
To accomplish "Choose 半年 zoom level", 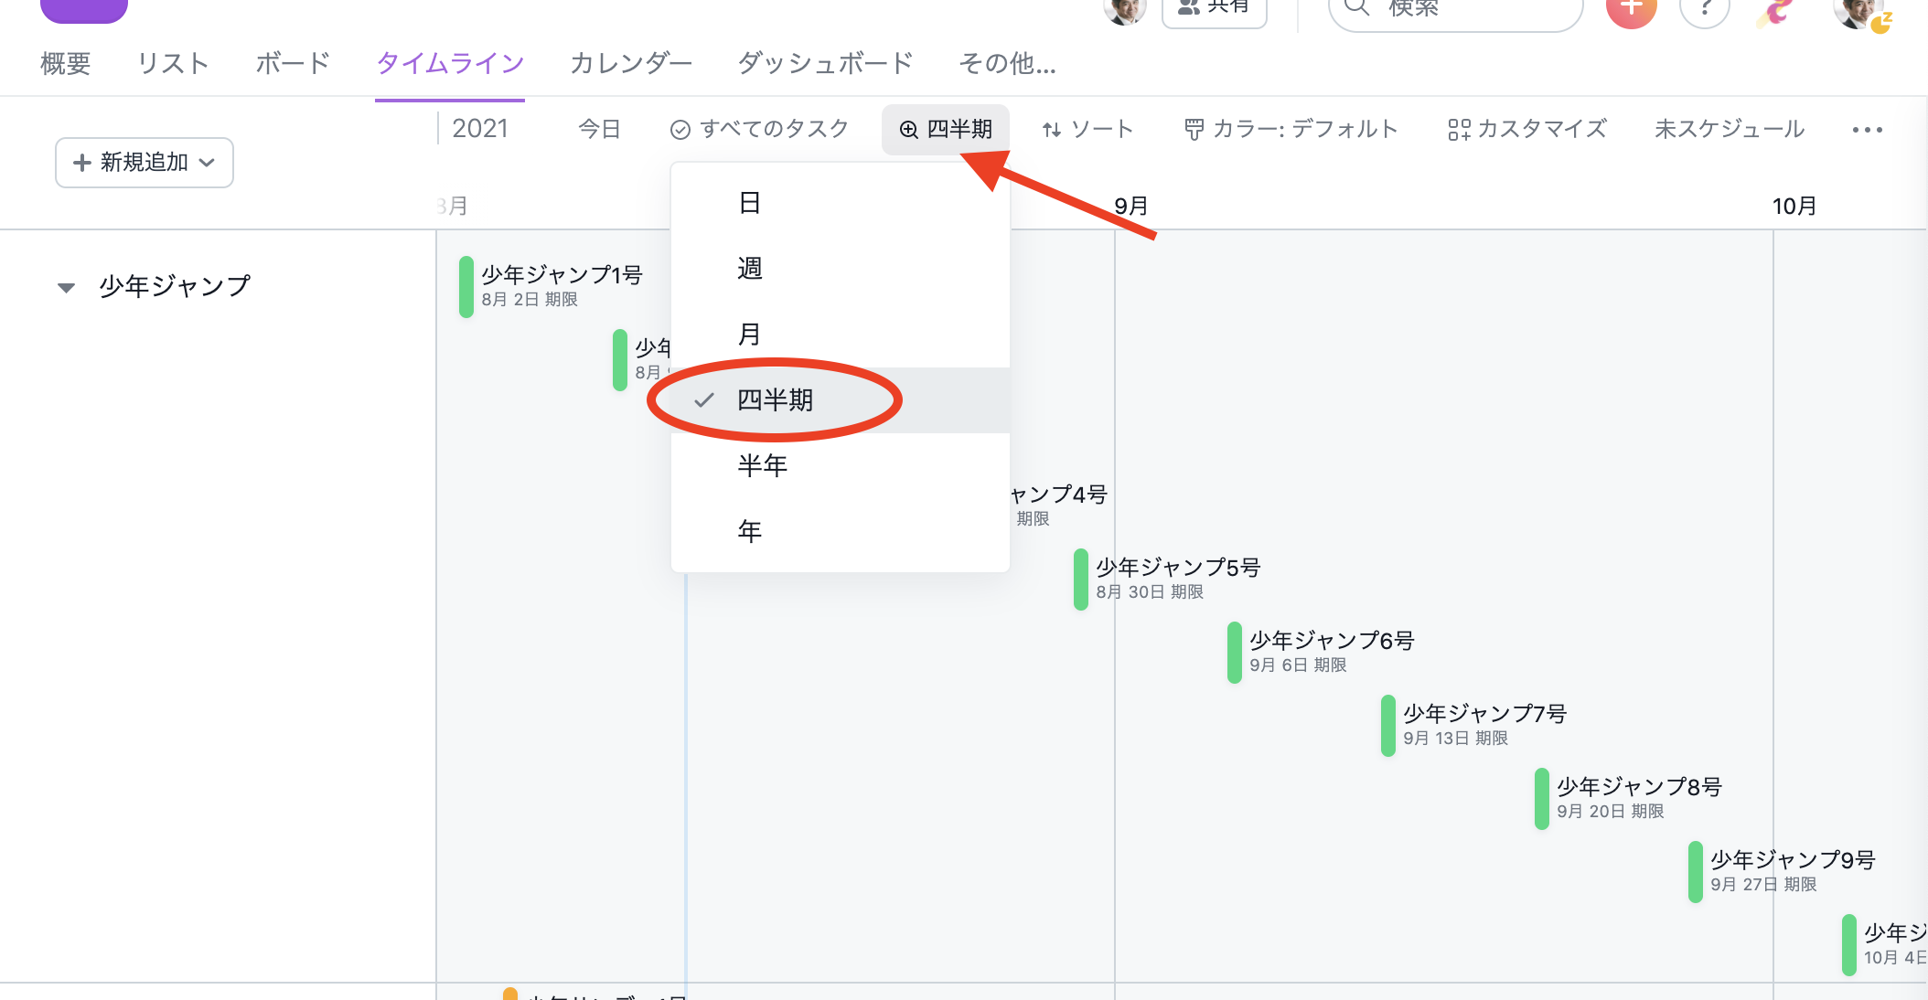I will pos(762,466).
